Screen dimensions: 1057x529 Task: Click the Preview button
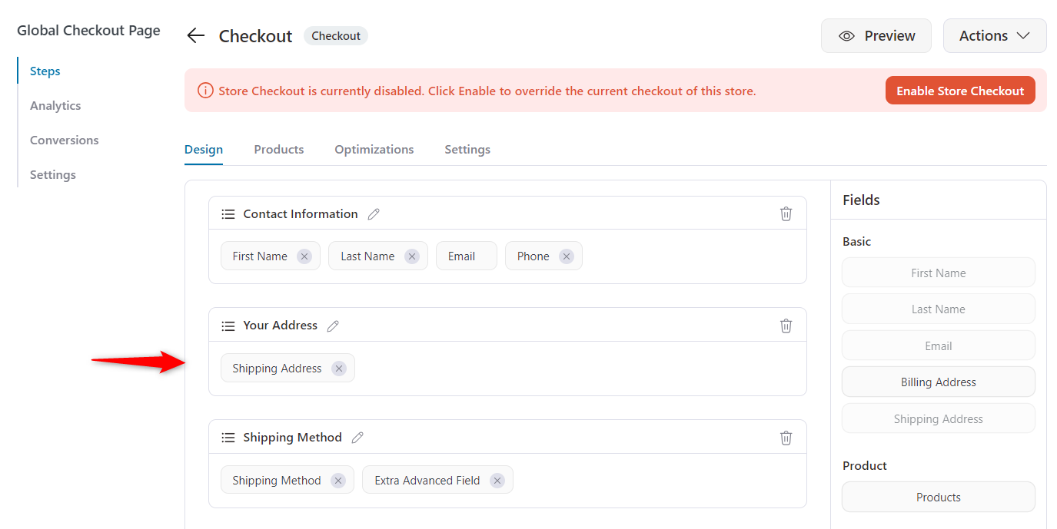click(x=876, y=36)
